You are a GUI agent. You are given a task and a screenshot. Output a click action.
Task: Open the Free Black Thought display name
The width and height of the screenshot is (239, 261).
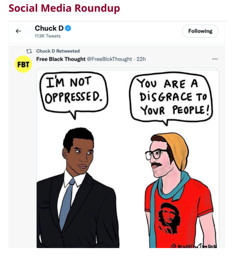(61, 59)
